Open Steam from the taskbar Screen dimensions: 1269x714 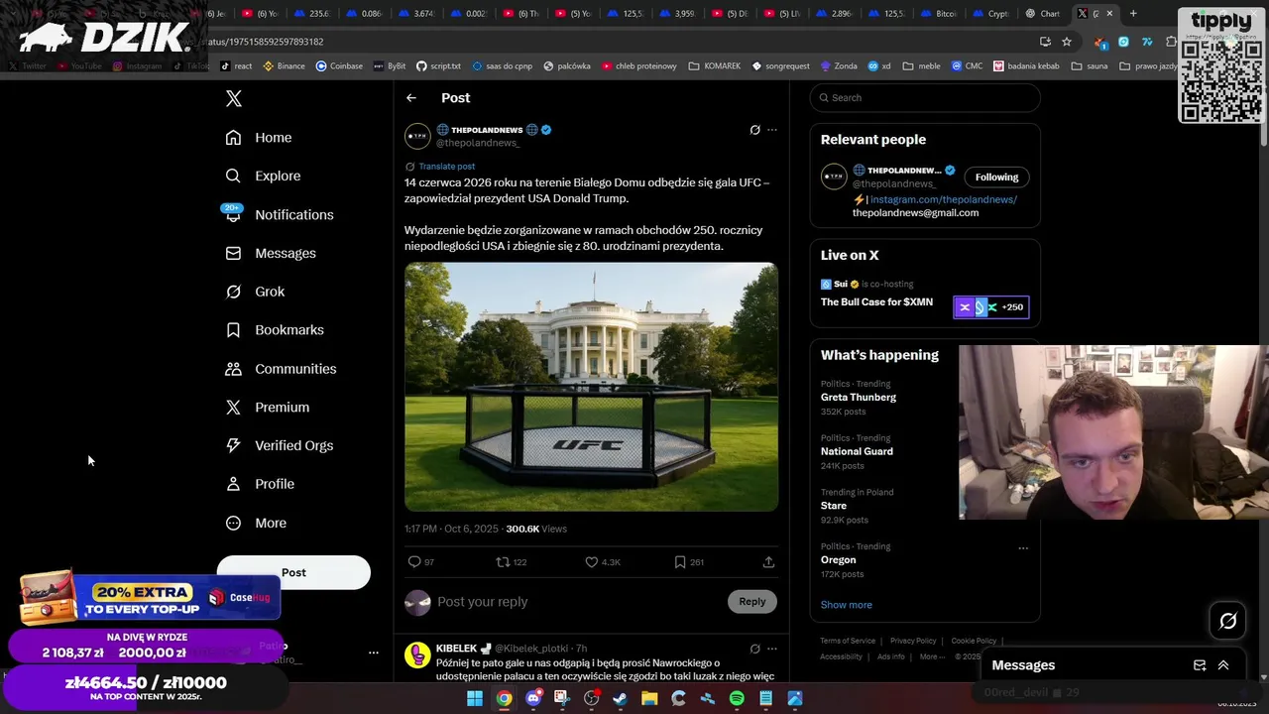pyautogui.click(x=621, y=698)
